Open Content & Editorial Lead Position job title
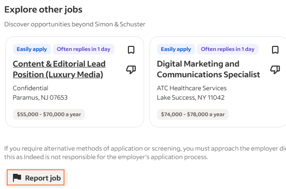 59,69
